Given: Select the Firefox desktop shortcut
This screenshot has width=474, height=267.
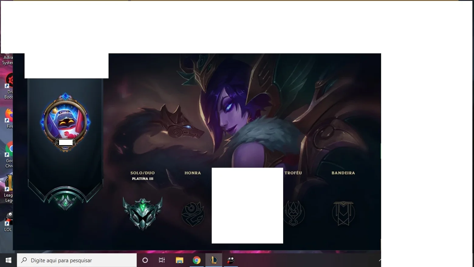Looking at the screenshot, I should click(x=9, y=118).
